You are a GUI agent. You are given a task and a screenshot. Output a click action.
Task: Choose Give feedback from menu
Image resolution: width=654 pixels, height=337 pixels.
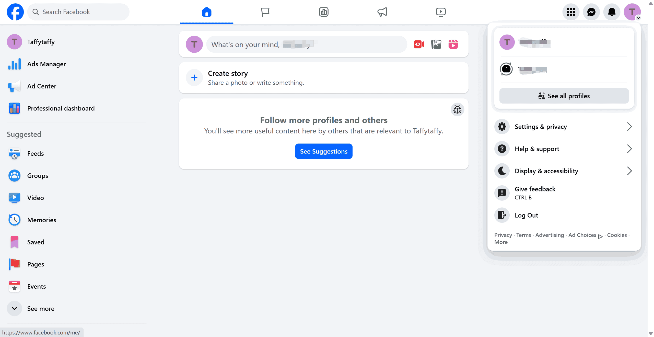click(535, 193)
